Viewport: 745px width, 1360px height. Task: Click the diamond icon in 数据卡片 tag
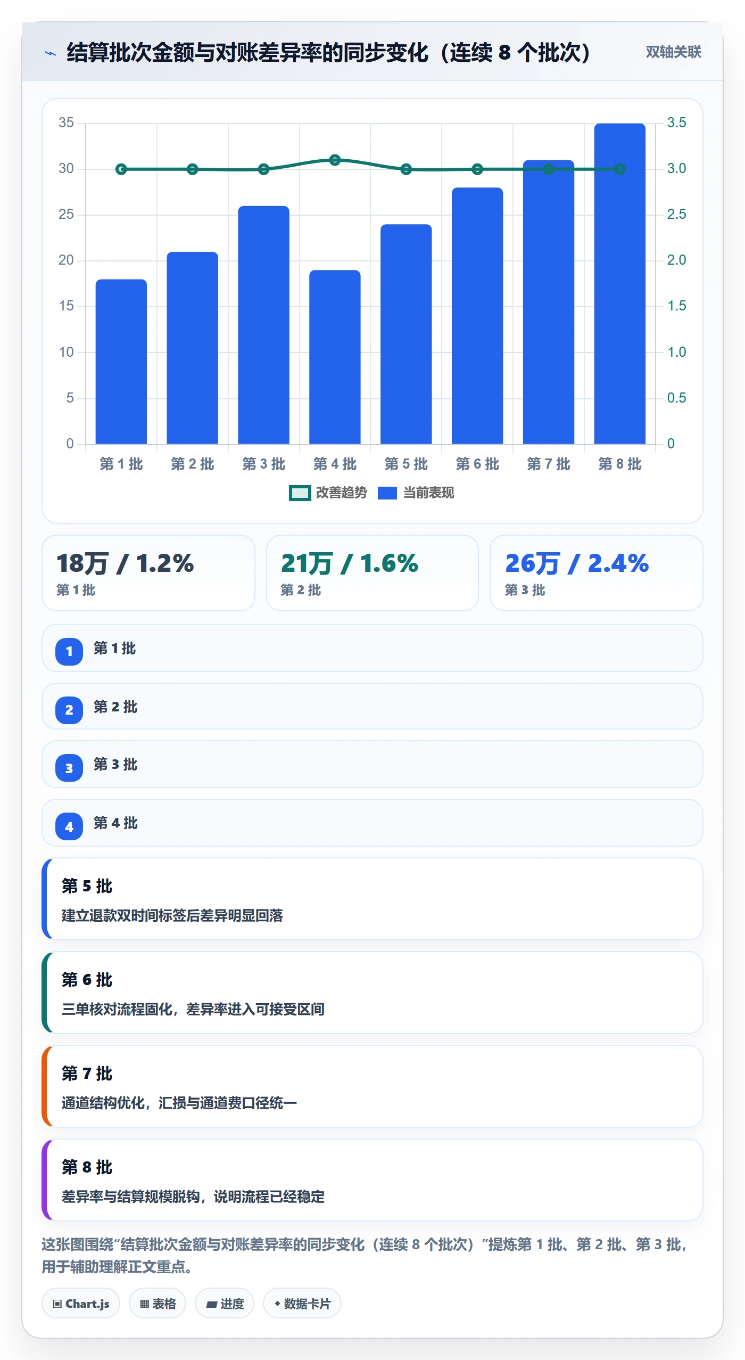pos(277,1304)
